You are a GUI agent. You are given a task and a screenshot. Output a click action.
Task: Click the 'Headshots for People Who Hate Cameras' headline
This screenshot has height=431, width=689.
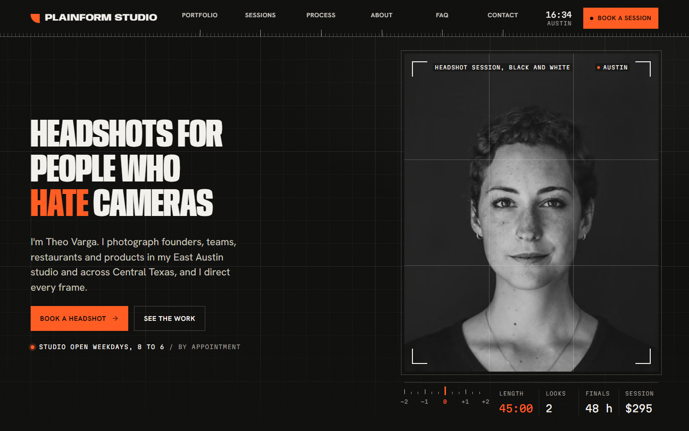pos(127,168)
